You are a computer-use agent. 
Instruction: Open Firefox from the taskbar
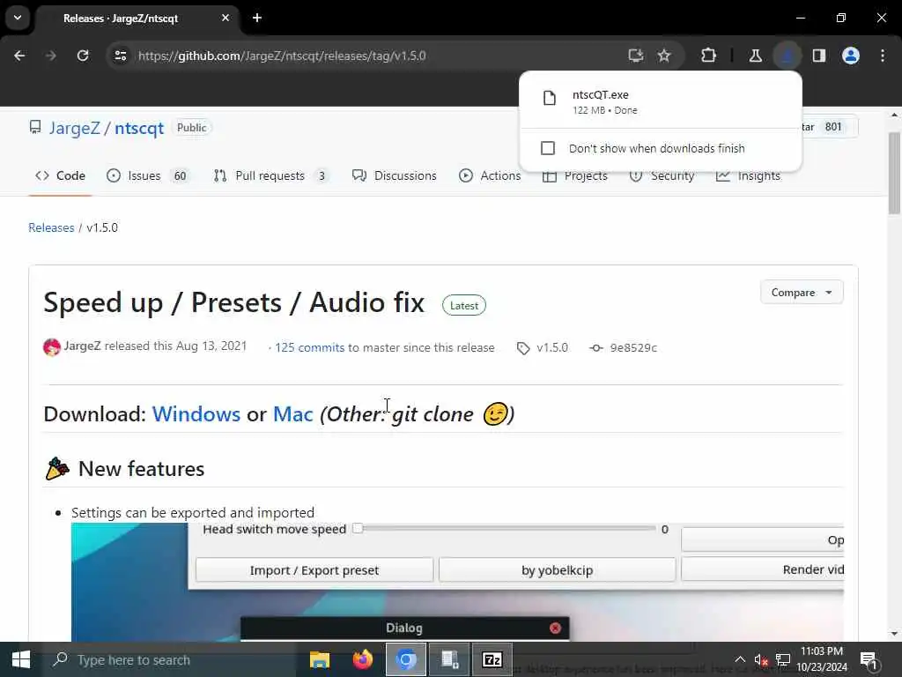tap(362, 659)
